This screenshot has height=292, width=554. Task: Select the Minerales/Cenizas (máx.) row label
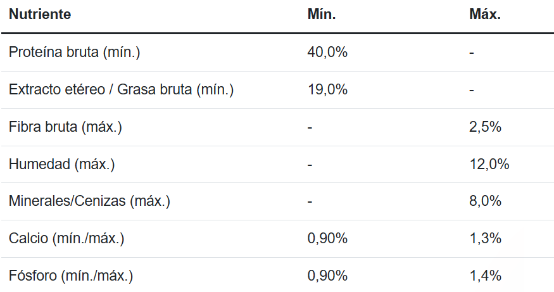89,202
